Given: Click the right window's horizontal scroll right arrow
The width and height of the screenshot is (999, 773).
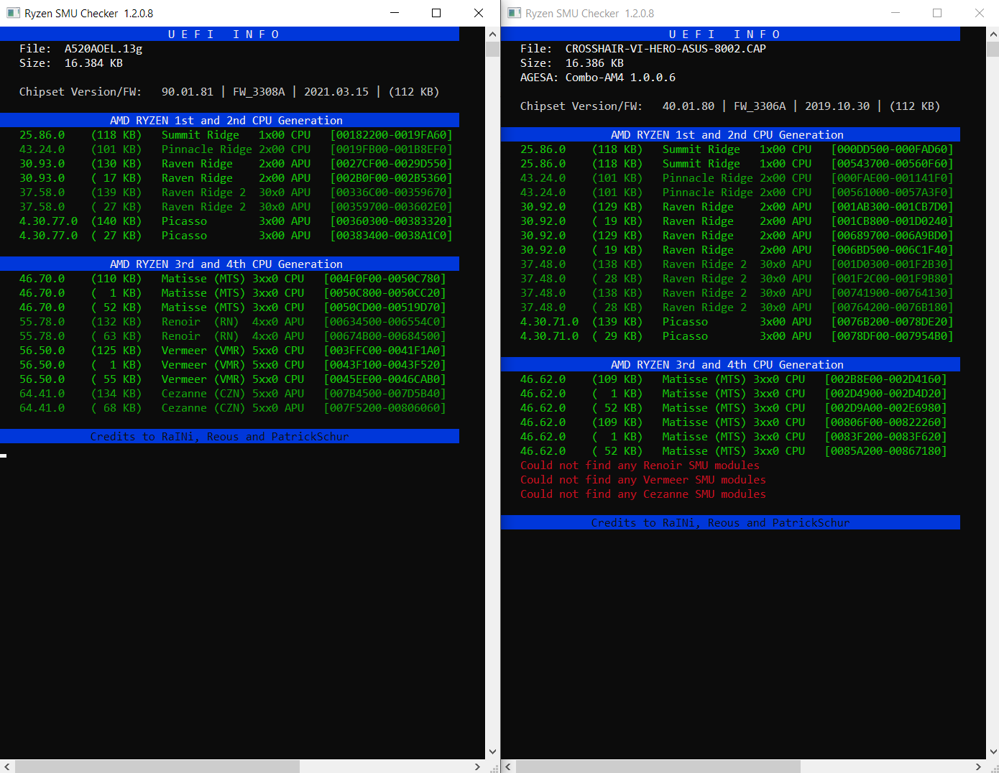Looking at the screenshot, I should 979,767.
